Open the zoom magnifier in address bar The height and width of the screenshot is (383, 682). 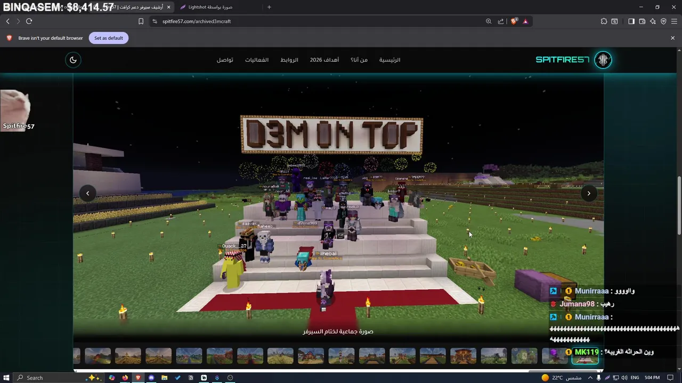[x=489, y=21]
